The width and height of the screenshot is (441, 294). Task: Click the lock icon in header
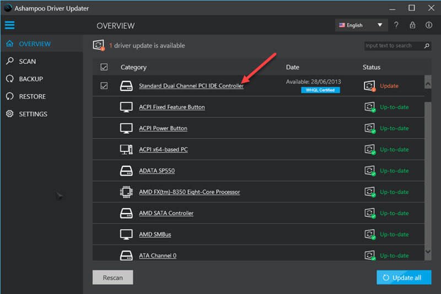tap(412, 25)
